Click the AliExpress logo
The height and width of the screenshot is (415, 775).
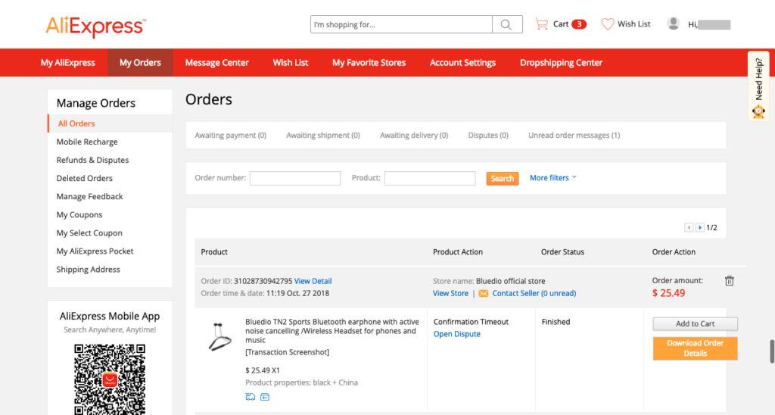95,27
